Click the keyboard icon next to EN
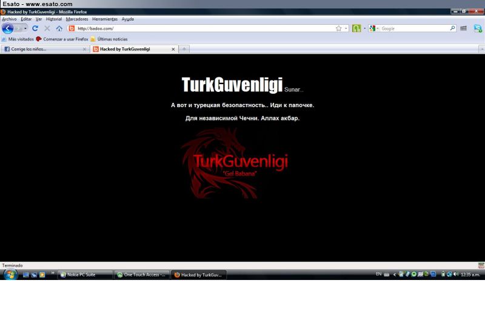This screenshot has width=485, height=309. pos(387,275)
